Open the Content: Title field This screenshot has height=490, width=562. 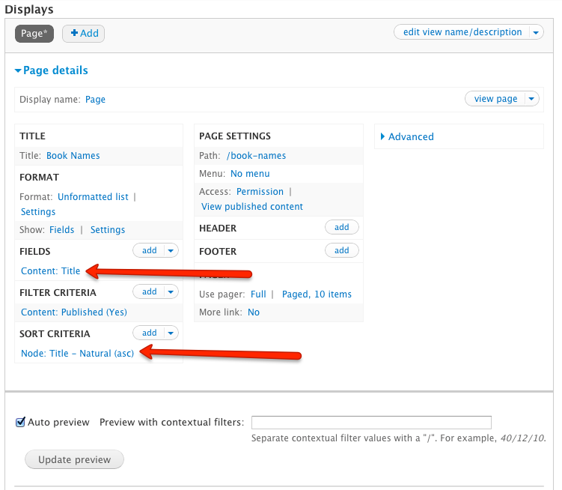click(51, 271)
